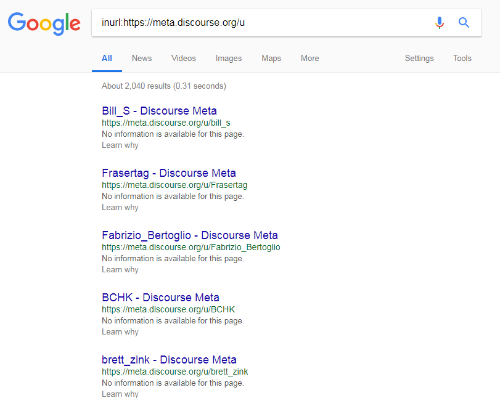The width and height of the screenshot is (500, 398).
Task: Open the Frasertag - Discourse Meta result
Action: (169, 173)
